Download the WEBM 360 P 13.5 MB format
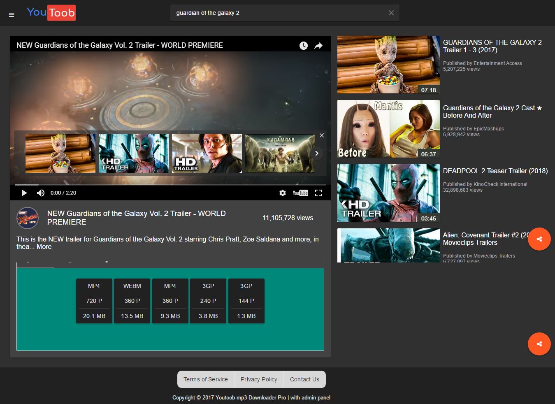 pyautogui.click(x=132, y=301)
